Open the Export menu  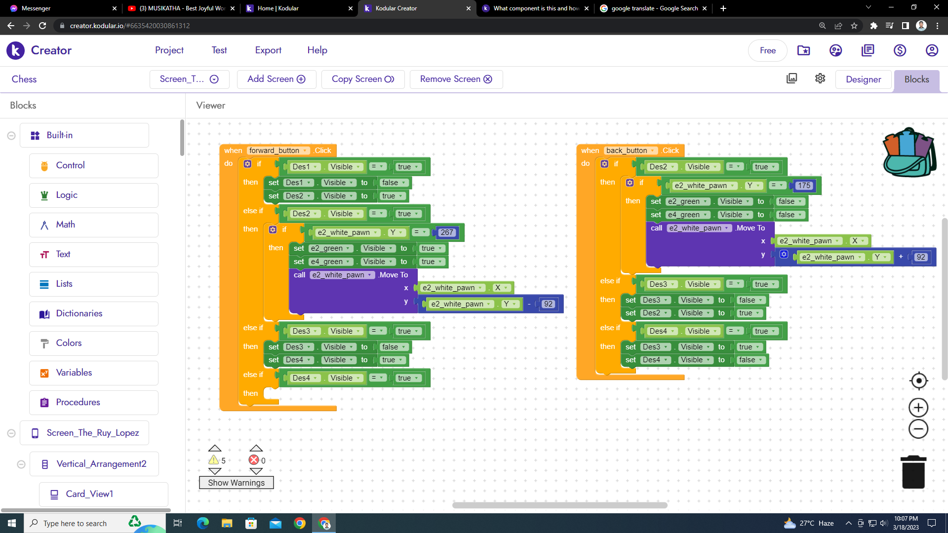coord(268,50)
